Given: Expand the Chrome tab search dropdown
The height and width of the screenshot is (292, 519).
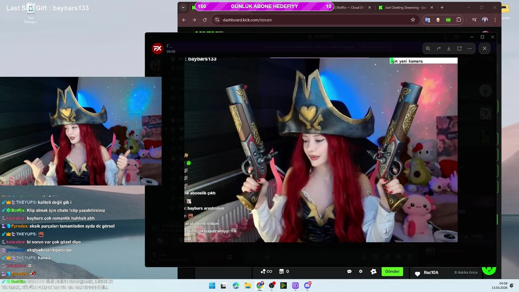Looking at the screenshot, I should (183, 7).
